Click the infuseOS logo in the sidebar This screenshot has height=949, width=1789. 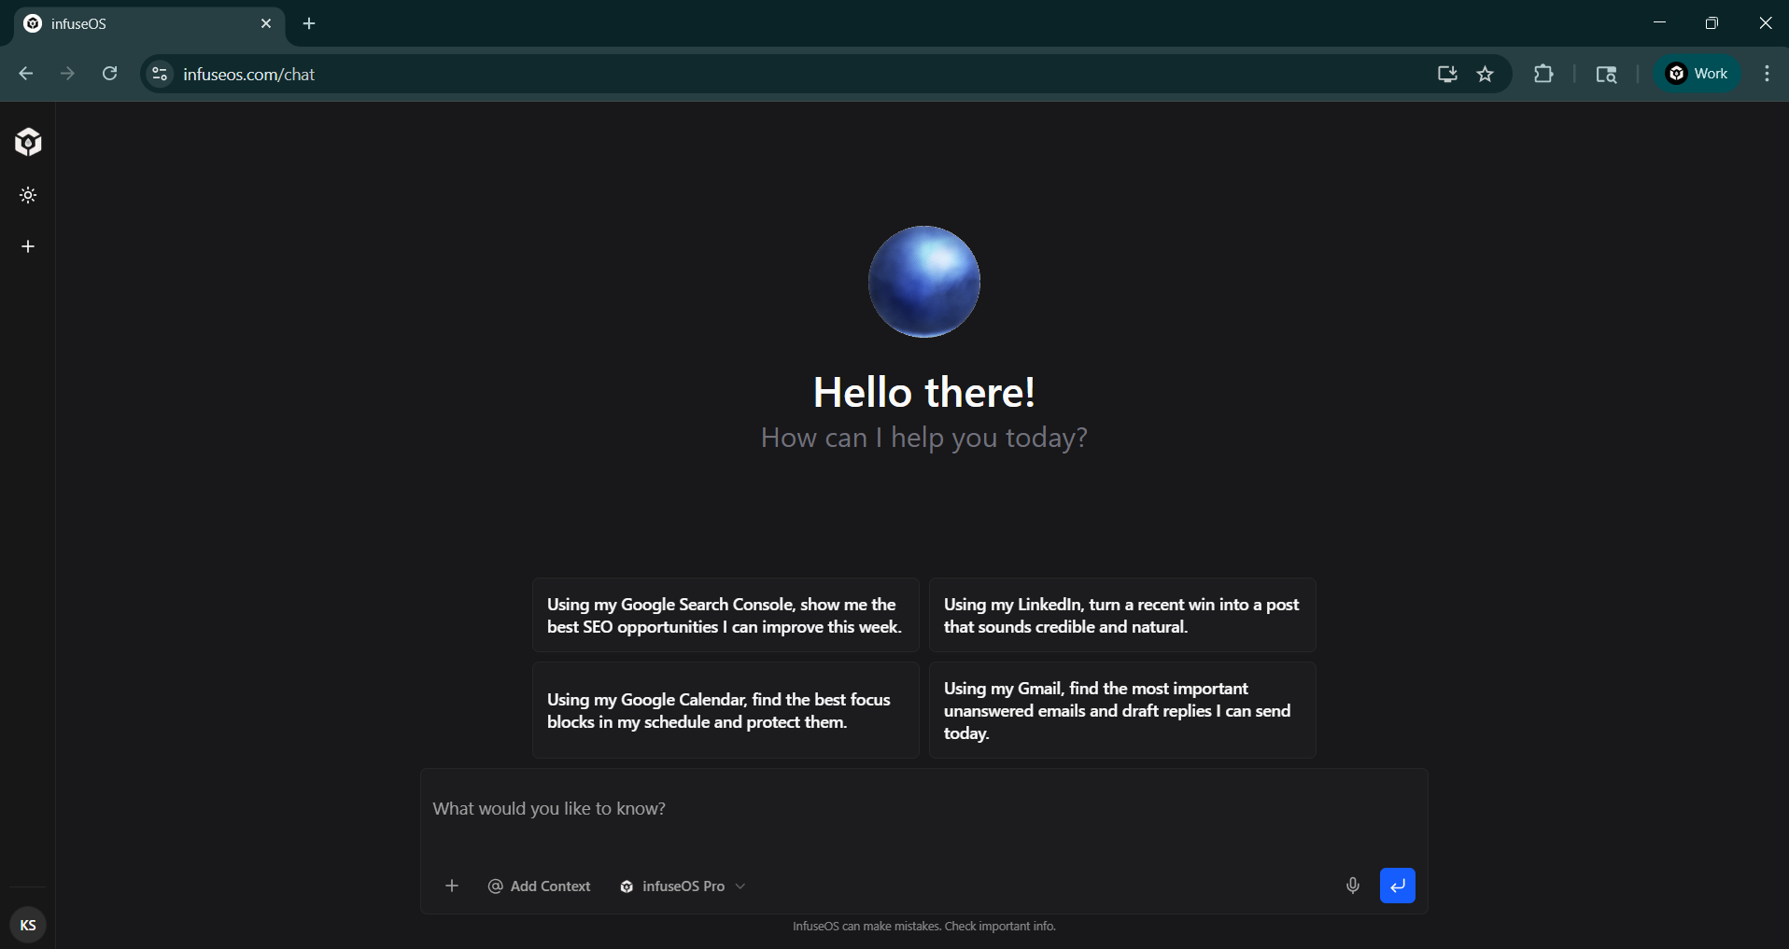28,142
